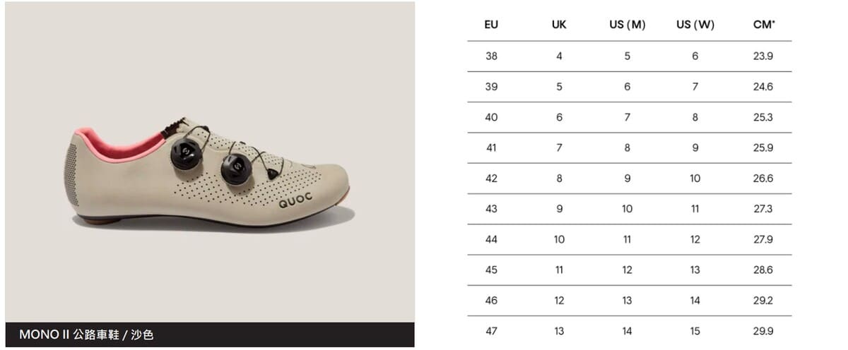Select EU size 38 in the chart
Viewport: 848px width, 350px height.
[492, 56]
